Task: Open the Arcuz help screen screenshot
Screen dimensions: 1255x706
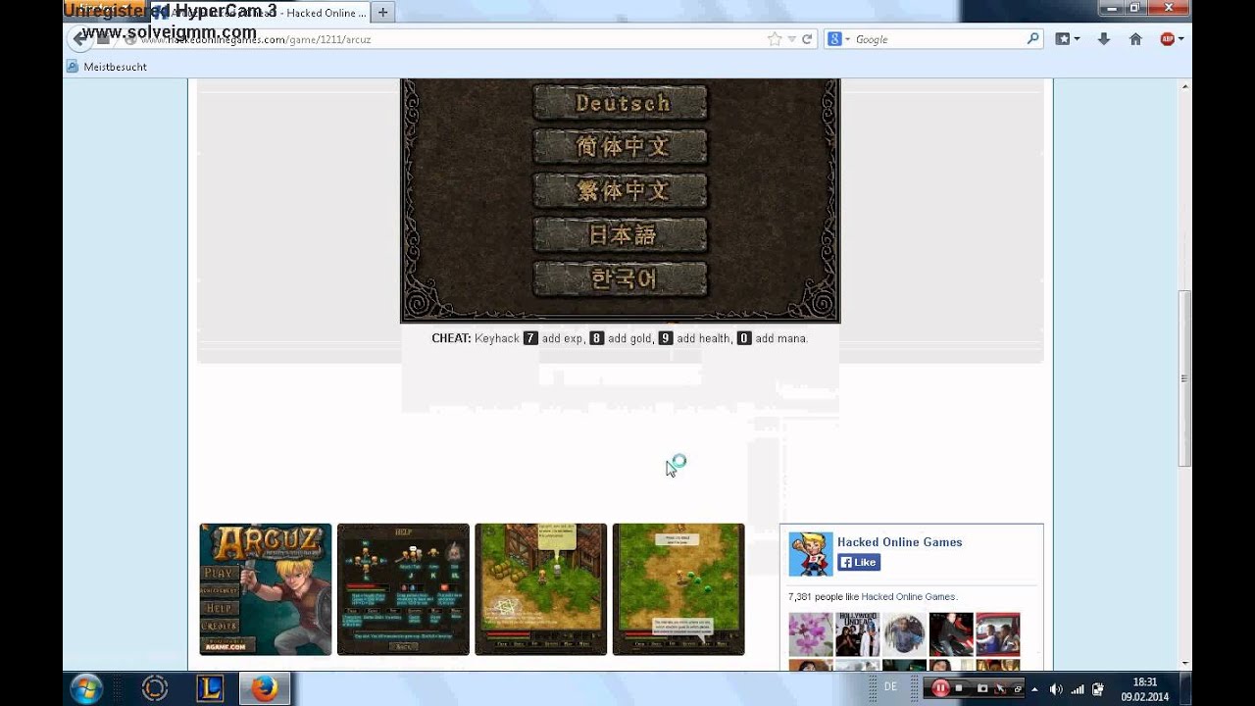Action: 403,589
